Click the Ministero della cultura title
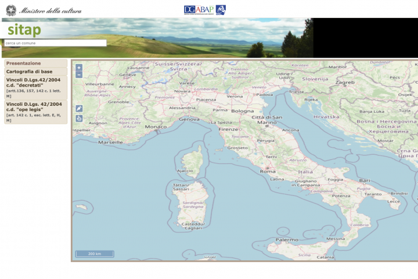The height and width of the screenshot is (279, 418). point(51,10)
